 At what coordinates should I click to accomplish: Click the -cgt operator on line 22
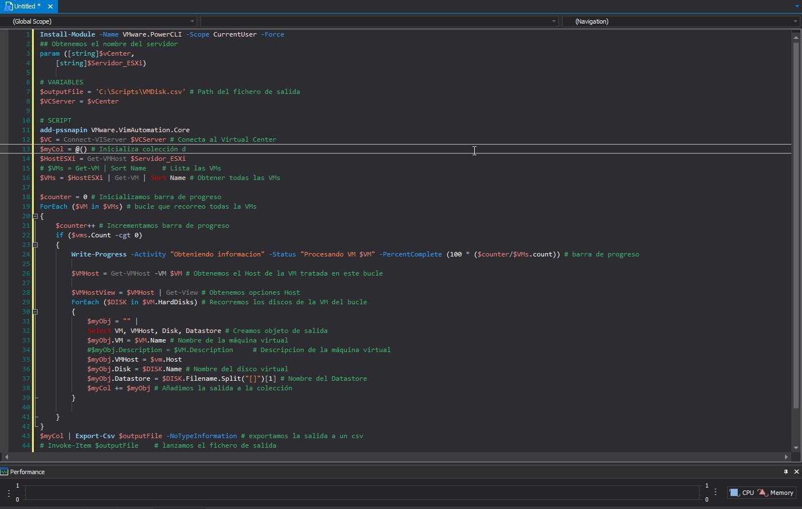pyautogui.click(x=123, y=235)
